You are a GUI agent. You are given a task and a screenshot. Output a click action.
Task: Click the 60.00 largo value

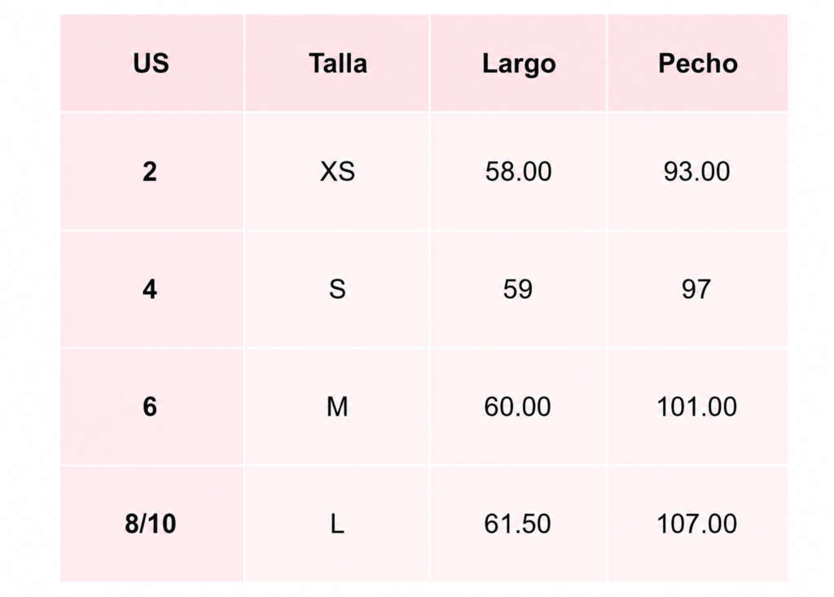pyautogui.click(x=517, y=407)
